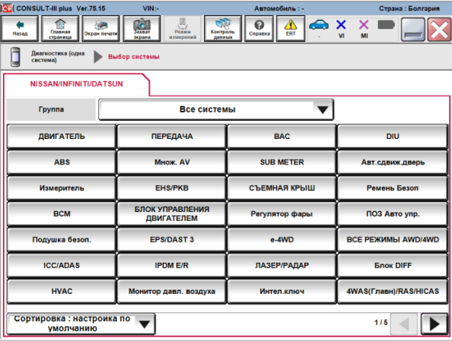452x341 pixels.
Task: Click the ERT warning triangle icon
Action: point(291,29)
